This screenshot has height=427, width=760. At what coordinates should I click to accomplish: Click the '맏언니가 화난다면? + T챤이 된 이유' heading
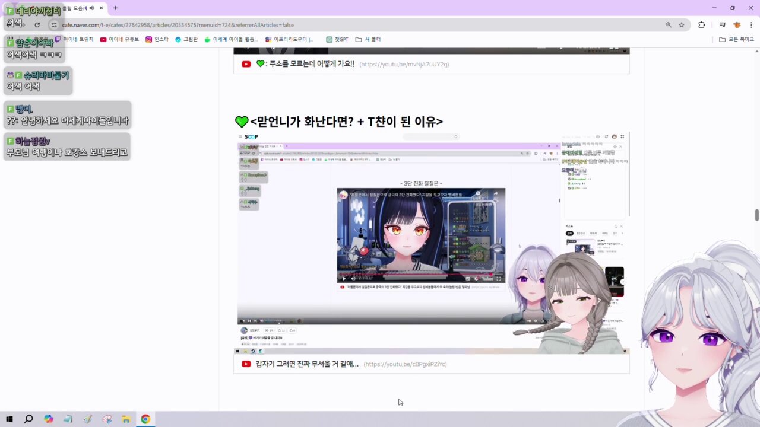[x=339, y=122]
